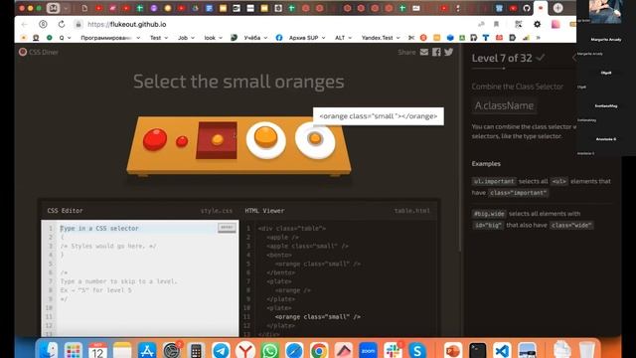Image resolution: width=636 pixels, height=358 pixels.
Task: Click the #big.wide example code
Action: click(489, 214)
